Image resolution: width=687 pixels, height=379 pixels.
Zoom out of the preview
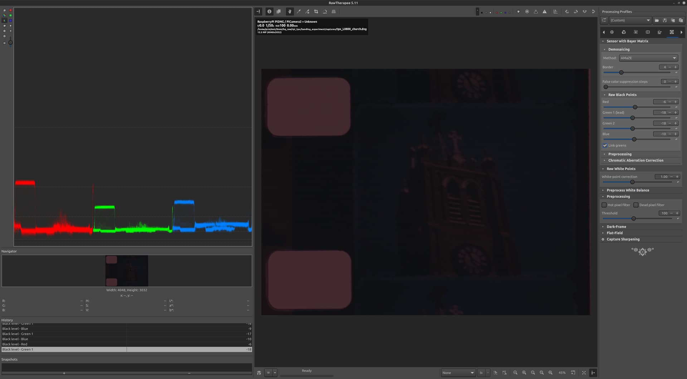(515, 373)
